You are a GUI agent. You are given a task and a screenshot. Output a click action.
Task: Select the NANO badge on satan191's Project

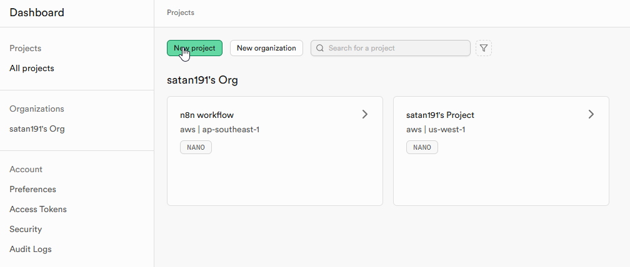[422, 147]
